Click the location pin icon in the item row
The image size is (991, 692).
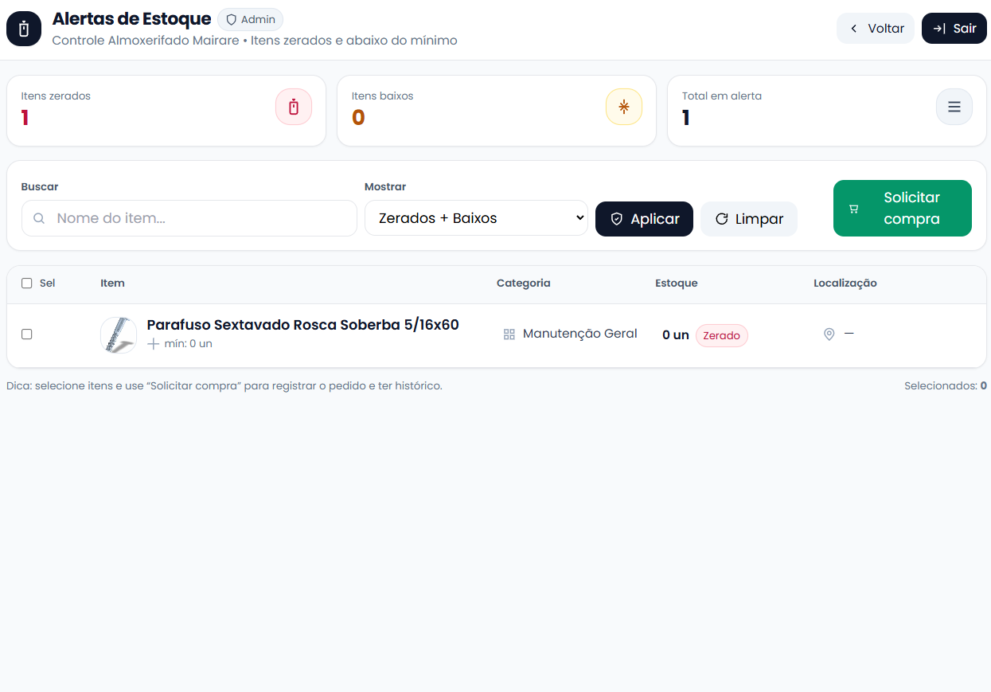point(829,334)
